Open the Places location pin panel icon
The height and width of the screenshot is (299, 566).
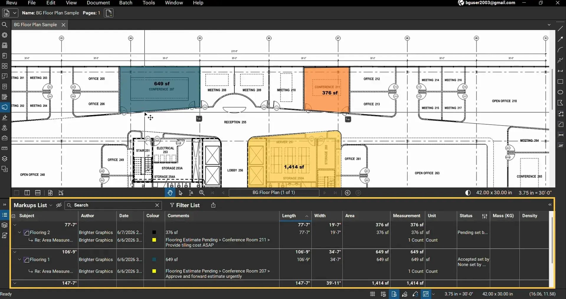[4, 128]
